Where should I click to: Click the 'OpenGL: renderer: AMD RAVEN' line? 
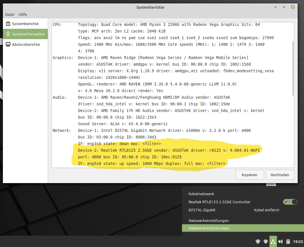[x=157, y=84]
